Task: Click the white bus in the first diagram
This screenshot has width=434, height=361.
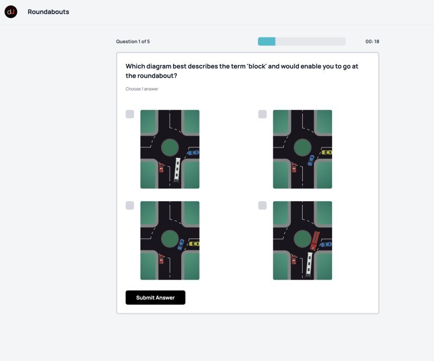Action: click(x=177, y=169)
